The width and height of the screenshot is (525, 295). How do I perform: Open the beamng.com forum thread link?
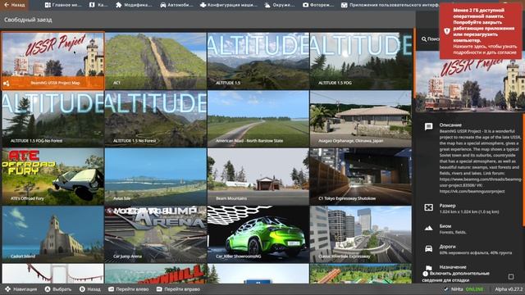pyautogui.click(x=480, y=183)
